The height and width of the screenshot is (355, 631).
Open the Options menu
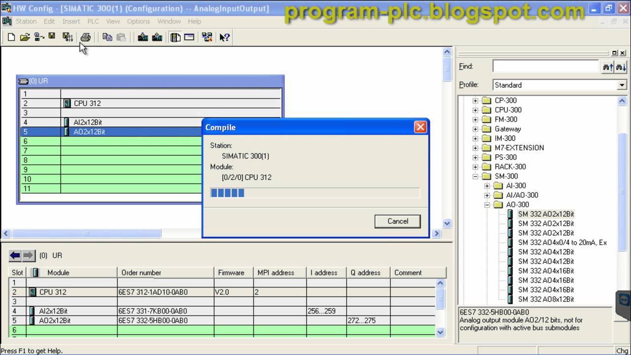click(139, 21)
